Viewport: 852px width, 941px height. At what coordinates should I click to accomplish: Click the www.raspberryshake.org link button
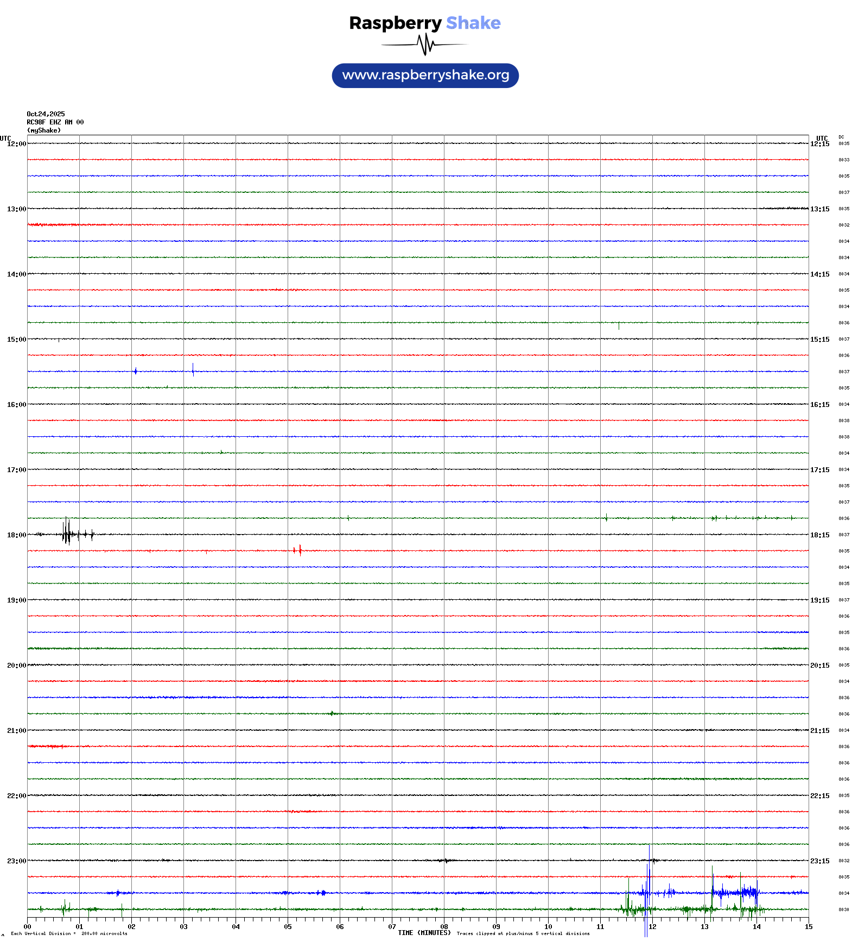pyautogui.click(x=425, y=76)
